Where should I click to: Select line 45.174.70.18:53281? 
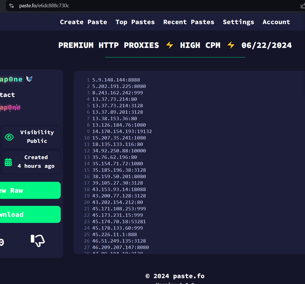tap(119, 222)
